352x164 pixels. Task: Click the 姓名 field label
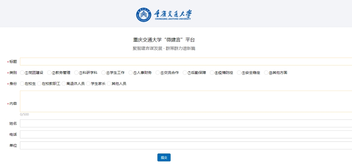pos(13,123)
